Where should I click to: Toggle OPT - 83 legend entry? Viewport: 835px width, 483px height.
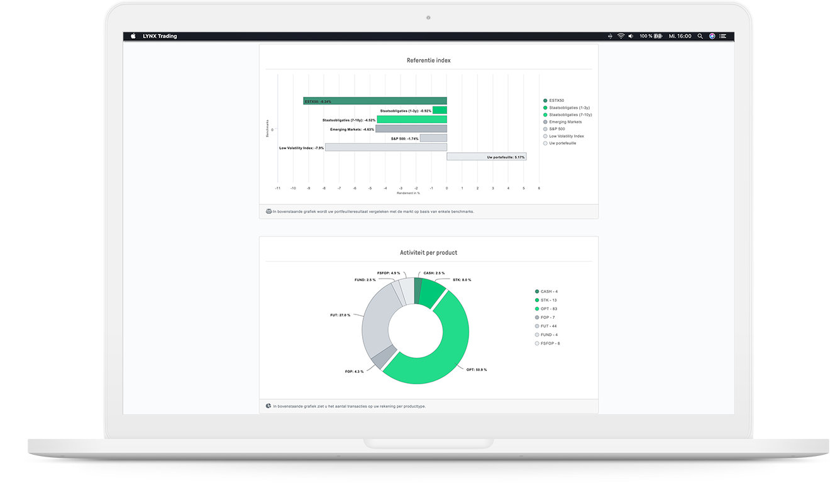point(546,309)
